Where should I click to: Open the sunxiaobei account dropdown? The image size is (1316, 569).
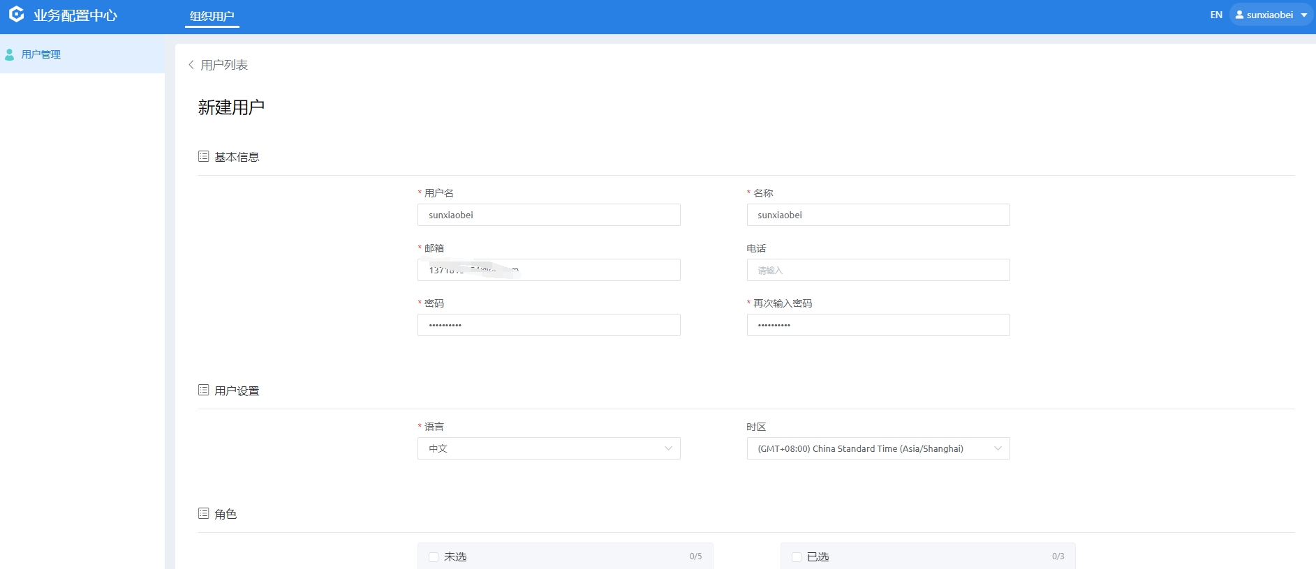(1271, 15)
